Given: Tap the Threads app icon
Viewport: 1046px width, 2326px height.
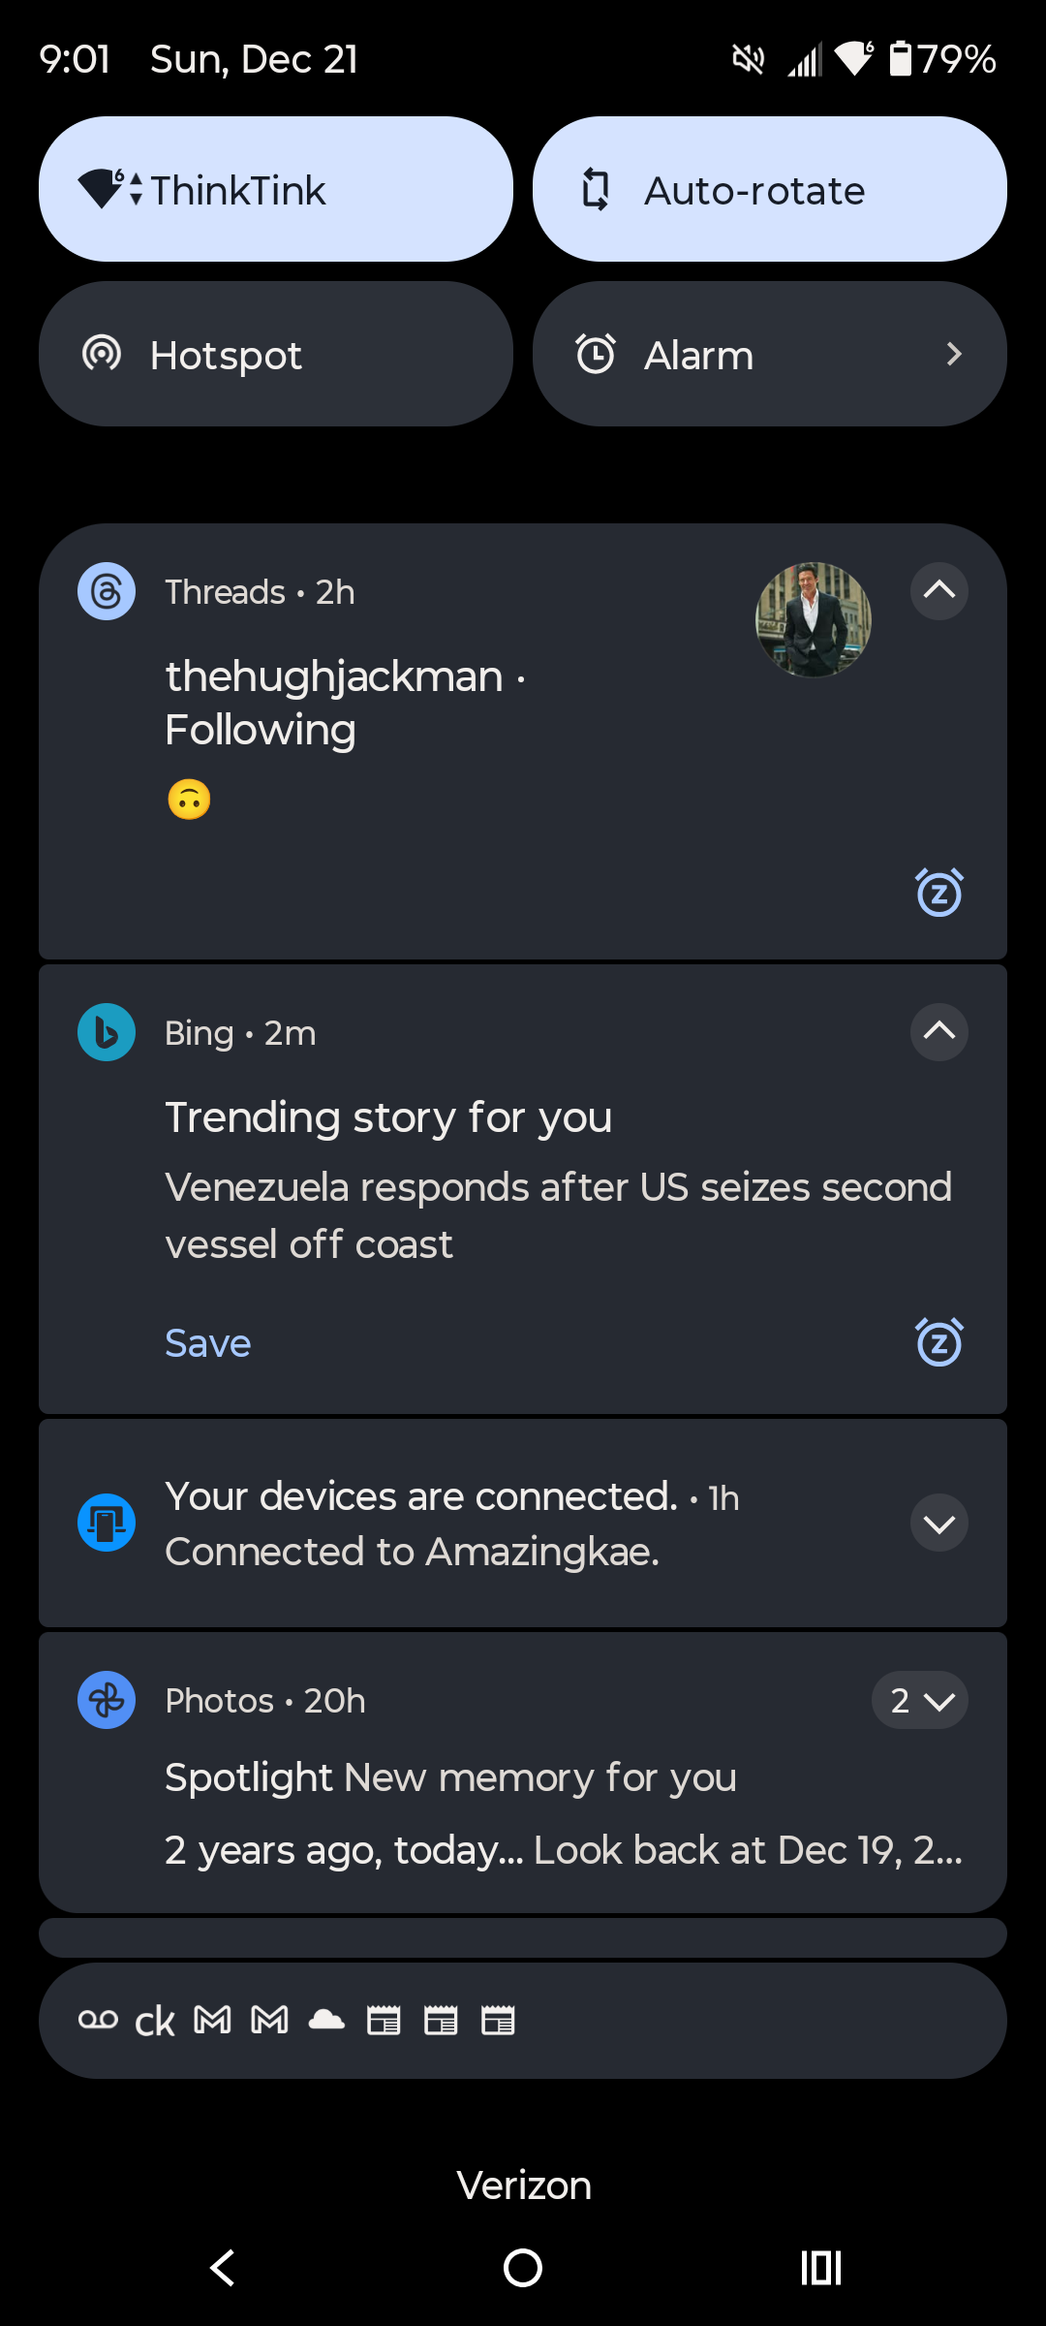Looking at the screenshot, I should (x=107, y=591).
